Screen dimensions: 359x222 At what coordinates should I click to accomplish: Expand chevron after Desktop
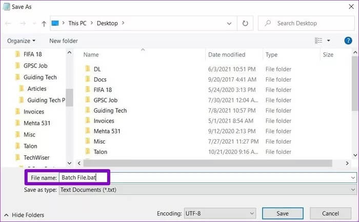123,23
